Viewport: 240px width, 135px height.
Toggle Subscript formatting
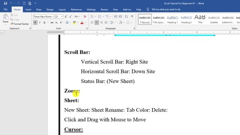tap(57, 22)
